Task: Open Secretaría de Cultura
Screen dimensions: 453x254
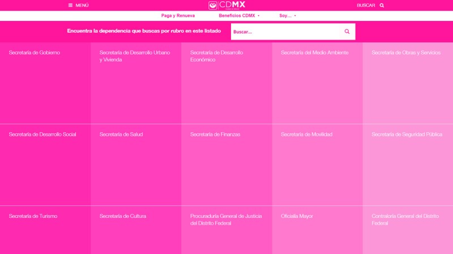Action: point(123,216)
